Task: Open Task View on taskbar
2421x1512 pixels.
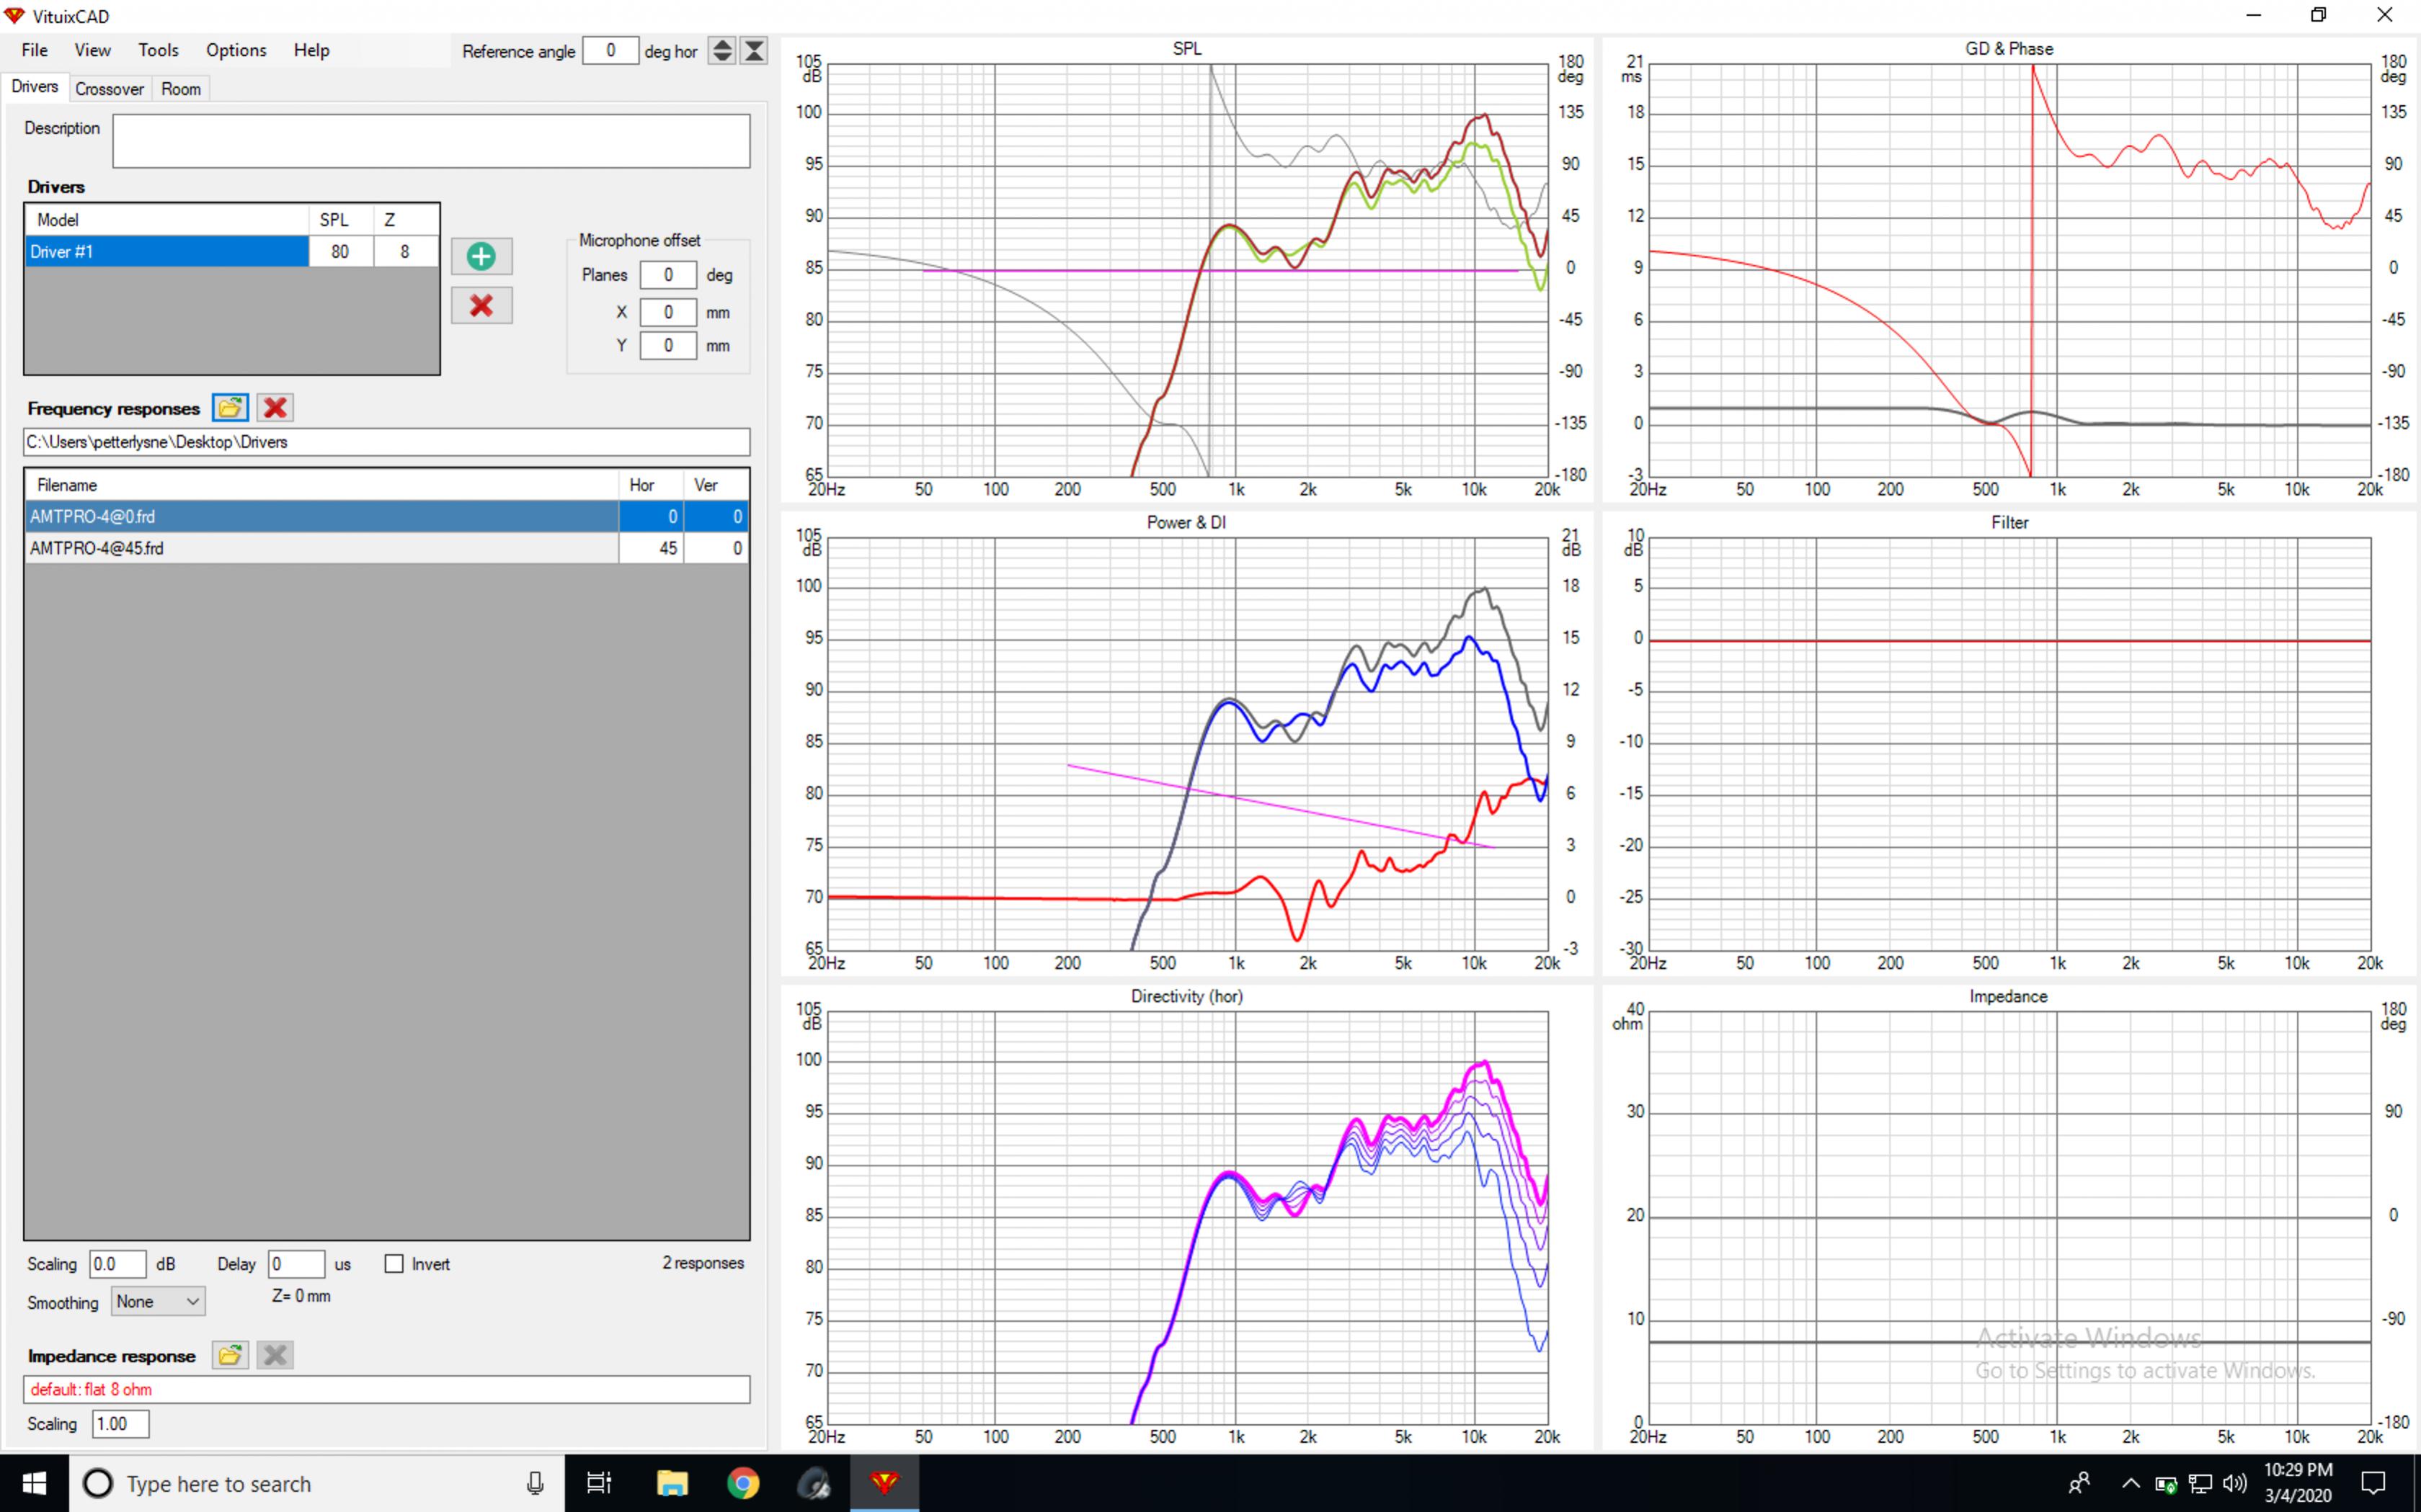Action: [x=598, y=1483]
